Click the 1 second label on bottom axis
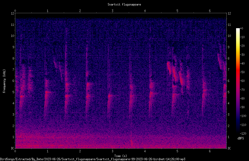 click(x=47, y=151)
